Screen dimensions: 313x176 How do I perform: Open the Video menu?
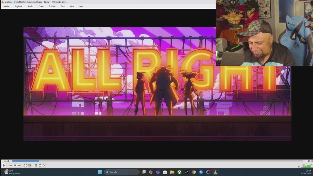41,6
